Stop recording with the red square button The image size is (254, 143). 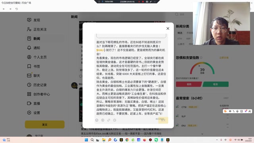point(143,2)
